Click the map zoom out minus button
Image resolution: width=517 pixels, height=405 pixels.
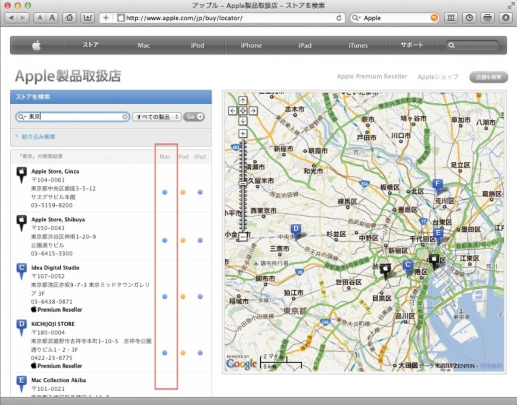[243, 236]
